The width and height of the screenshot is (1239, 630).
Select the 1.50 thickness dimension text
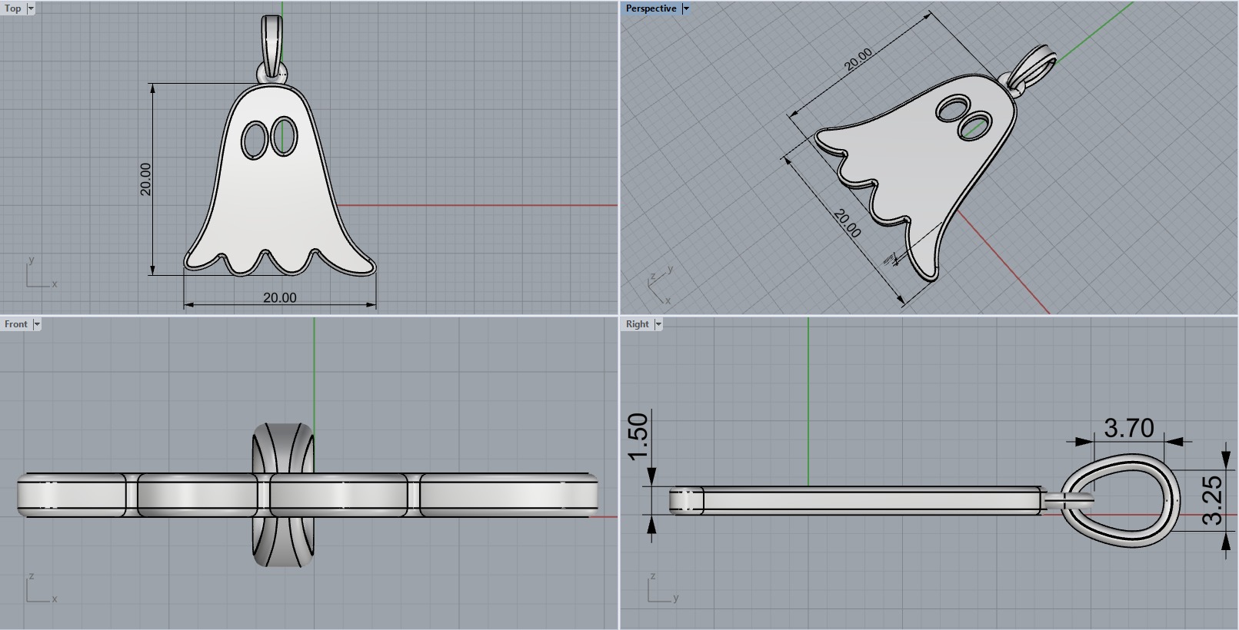coord(638,436)
